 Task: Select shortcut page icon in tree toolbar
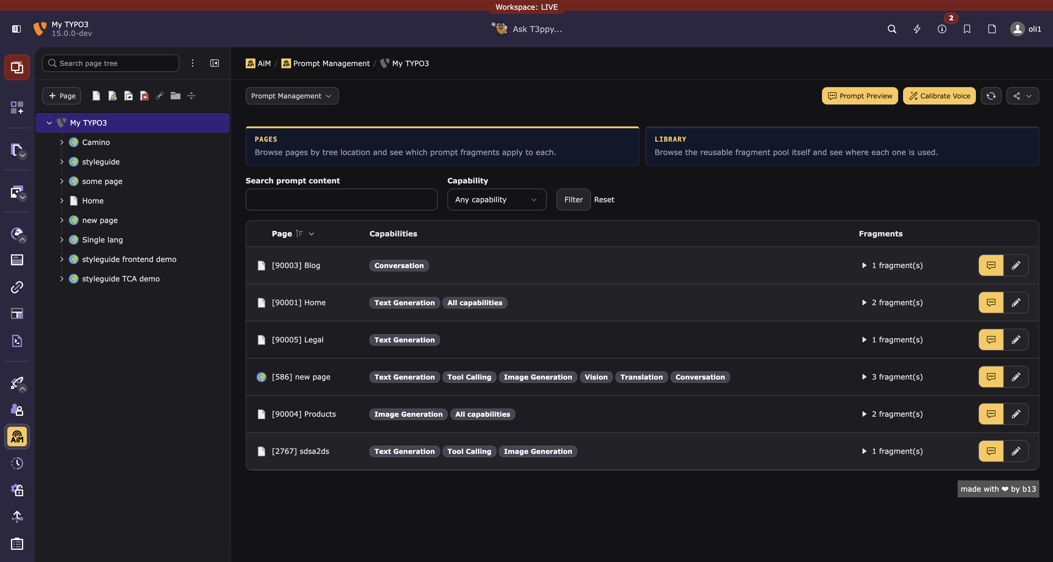128,96
